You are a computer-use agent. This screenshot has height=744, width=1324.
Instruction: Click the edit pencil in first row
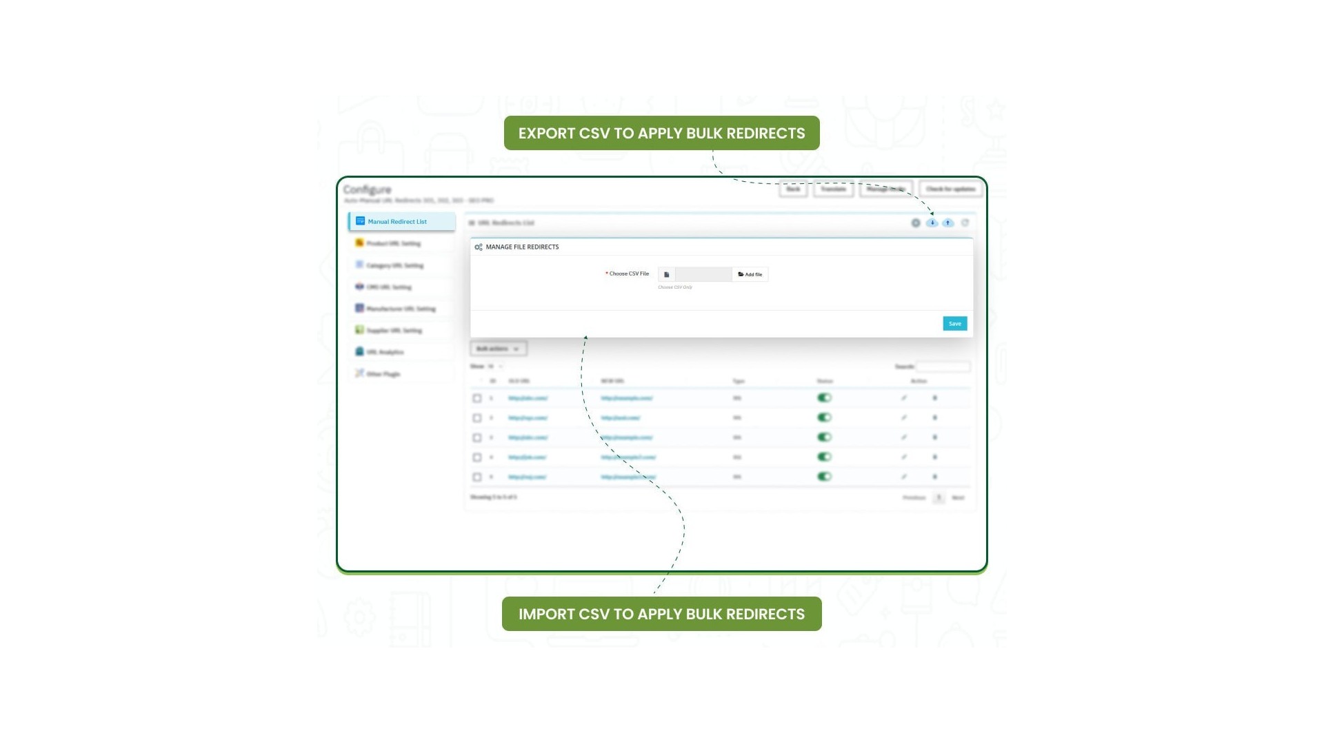click(x=904, y=398)
